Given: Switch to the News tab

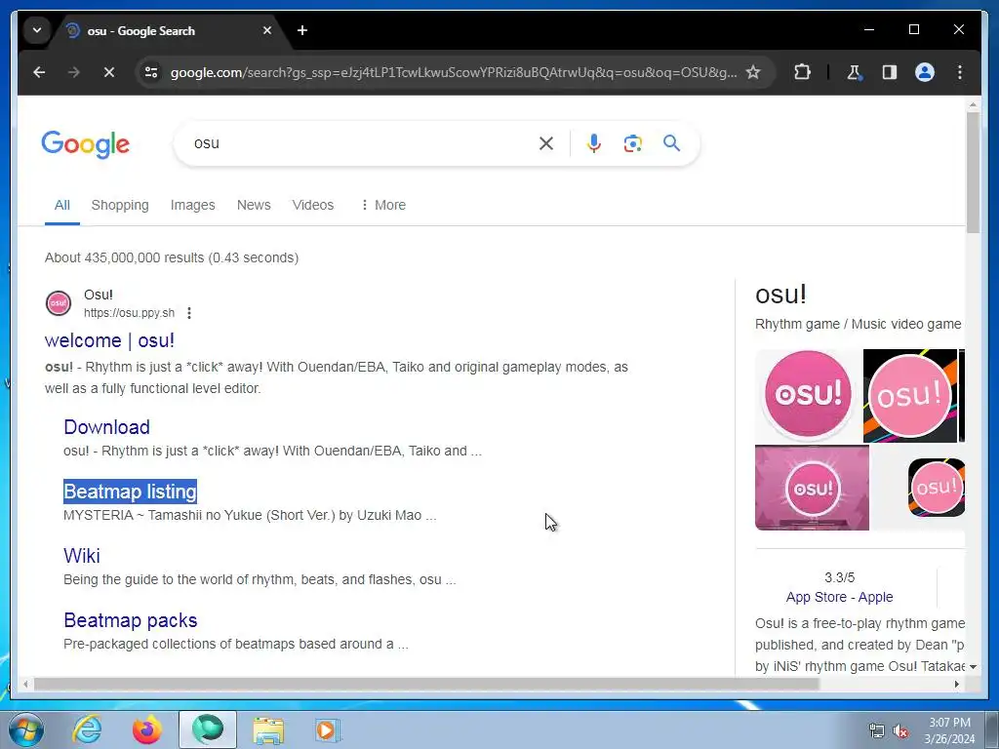Looking at the screenshot, I should click(x=254, y=205).
